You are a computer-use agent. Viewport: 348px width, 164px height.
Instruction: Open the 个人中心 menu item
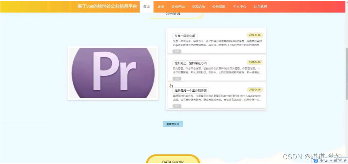click(239, 7)
